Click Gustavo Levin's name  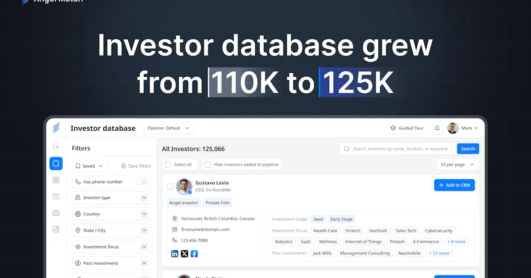[x=212, y=183]
